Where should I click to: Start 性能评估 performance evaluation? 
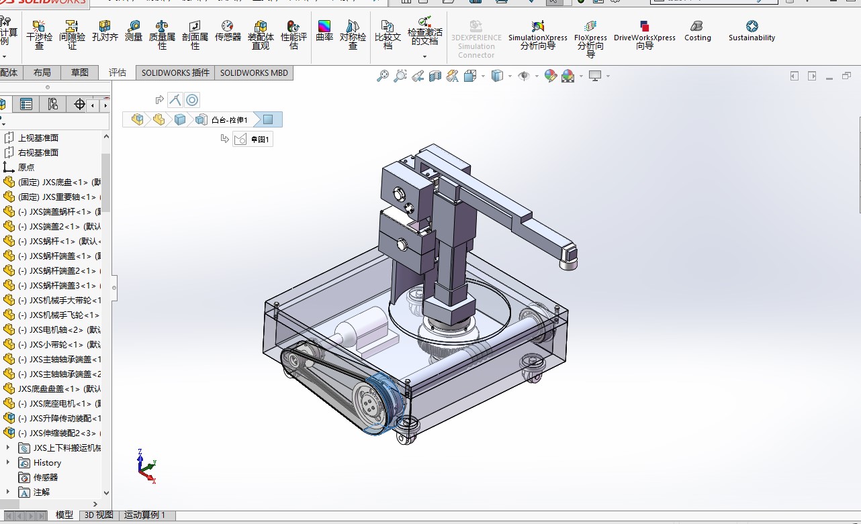293,34
